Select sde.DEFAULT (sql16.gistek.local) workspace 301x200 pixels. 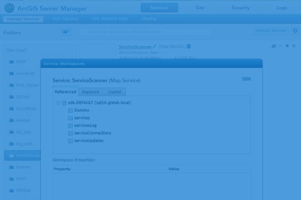tap(99, 102)
